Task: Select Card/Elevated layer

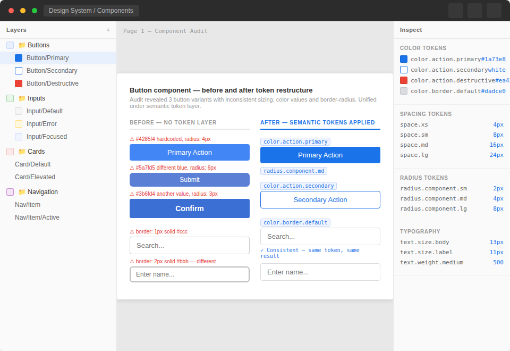Action: tap(58, 177)
